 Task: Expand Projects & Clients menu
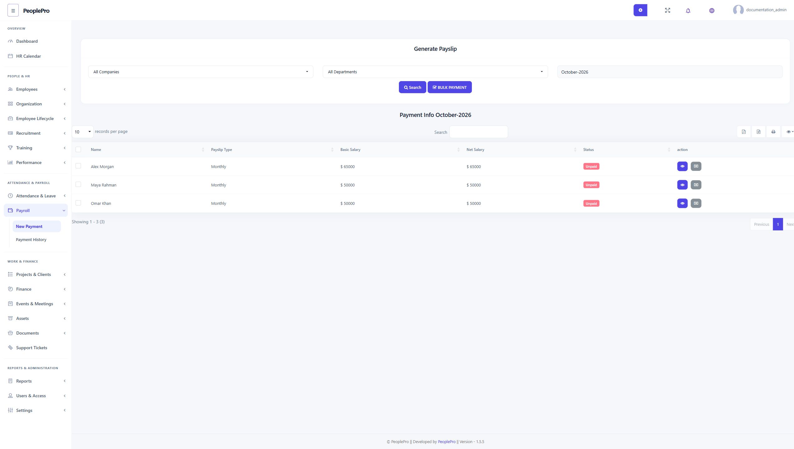tap(36, 274)
